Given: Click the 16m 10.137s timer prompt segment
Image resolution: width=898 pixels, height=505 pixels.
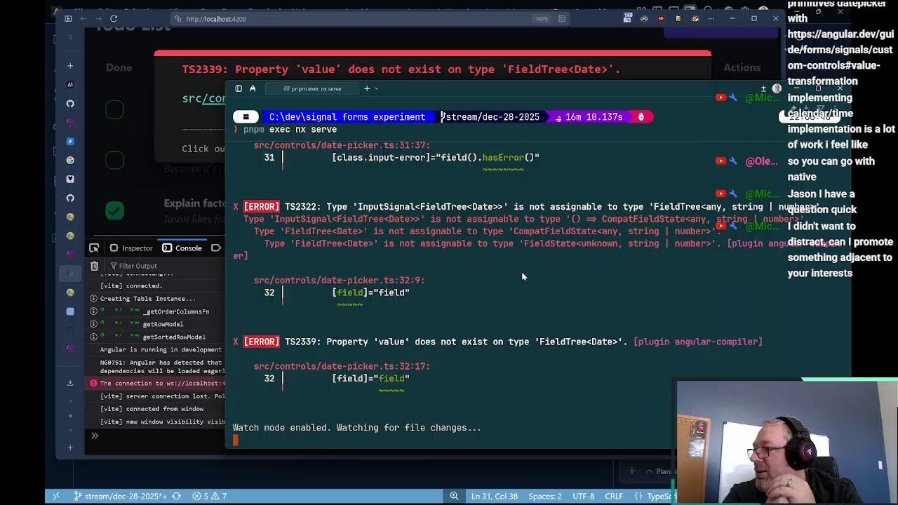Looking at the screenshot, I should click(589, 117).
